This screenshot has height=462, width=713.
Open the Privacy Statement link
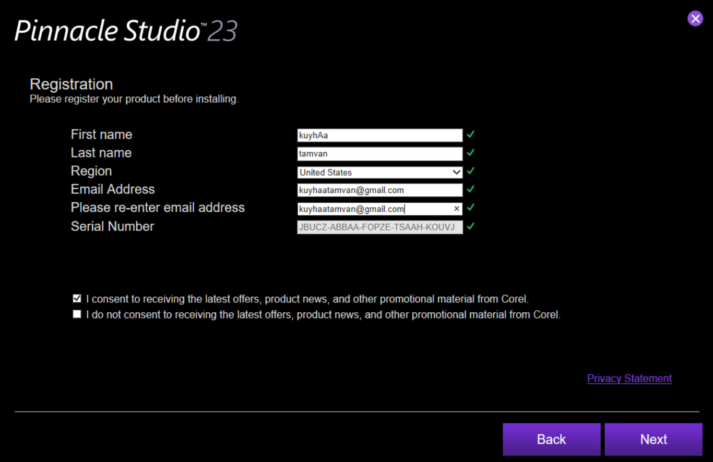[x=629, y=379]
